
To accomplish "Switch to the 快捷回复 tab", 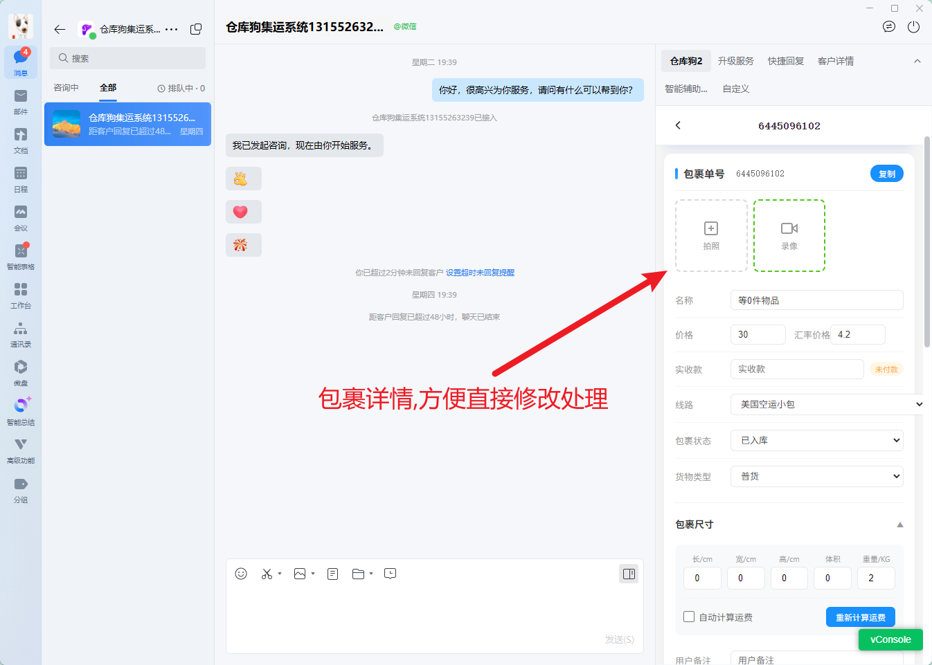I will click(786, 61).
